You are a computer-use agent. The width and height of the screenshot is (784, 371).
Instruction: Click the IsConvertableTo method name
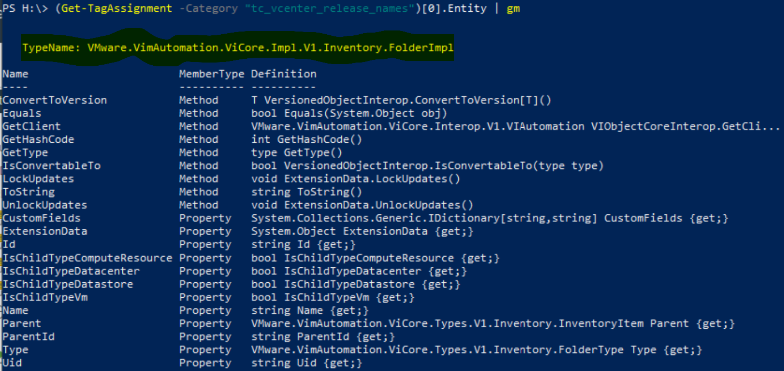click(x=52, y=166)
